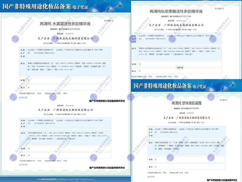Preview 产品包装平面图 for 水潺潺活性多肽精华液
Viewport: 242px width, 182px height.
pos(33,94)
